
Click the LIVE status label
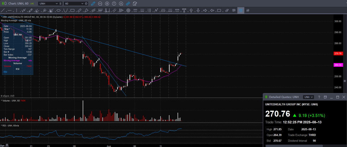pyautogui.click(x=32, y=3)
